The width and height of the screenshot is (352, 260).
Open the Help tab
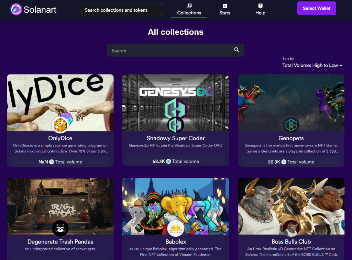point(261,10)
